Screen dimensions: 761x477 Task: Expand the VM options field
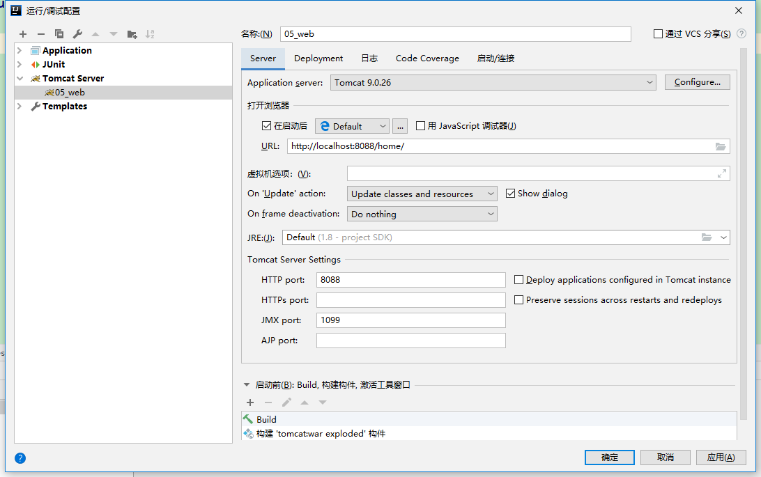coord(722,173)
